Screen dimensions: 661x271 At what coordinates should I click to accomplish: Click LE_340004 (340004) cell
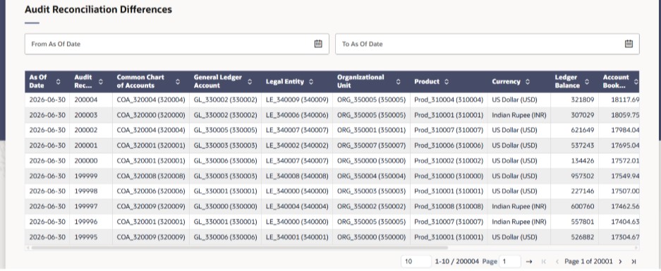[297, 206]
